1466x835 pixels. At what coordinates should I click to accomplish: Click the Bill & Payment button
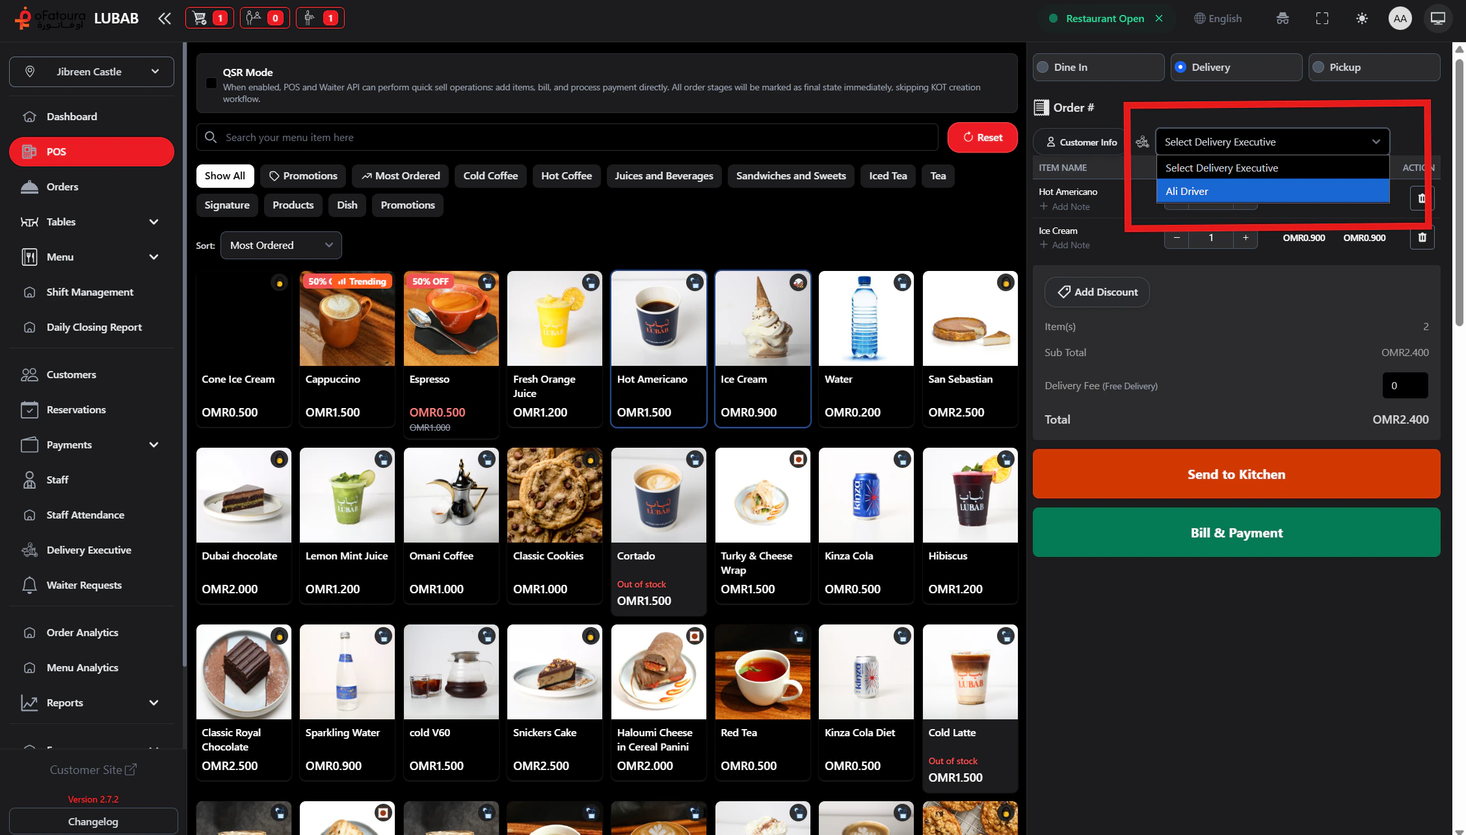pos(1236,532)
